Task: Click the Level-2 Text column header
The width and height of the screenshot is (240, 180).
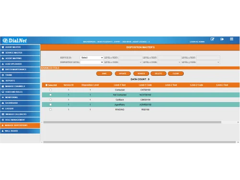Action: pyautogui.click(x=171, y=85)
